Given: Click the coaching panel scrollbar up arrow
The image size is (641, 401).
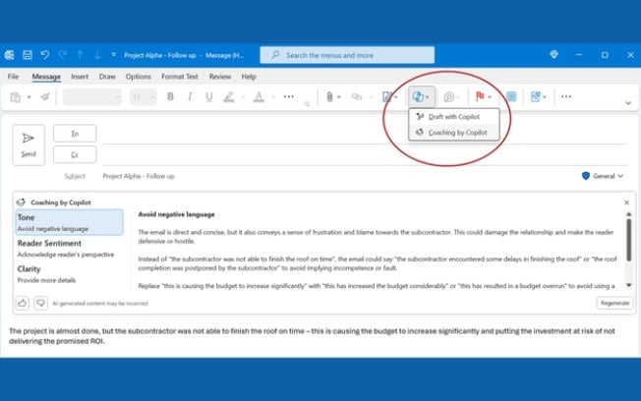Looking at the screenshot, I should click(x=629, y=214).
